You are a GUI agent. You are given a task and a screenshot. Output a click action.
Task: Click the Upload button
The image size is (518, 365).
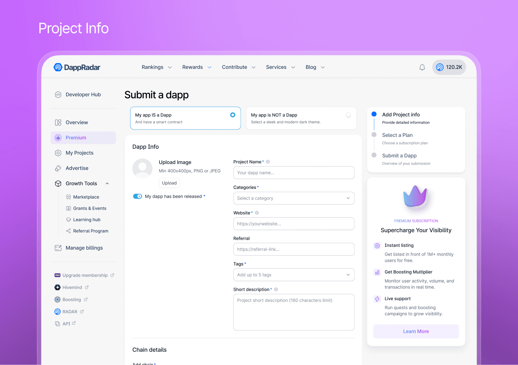169,183
